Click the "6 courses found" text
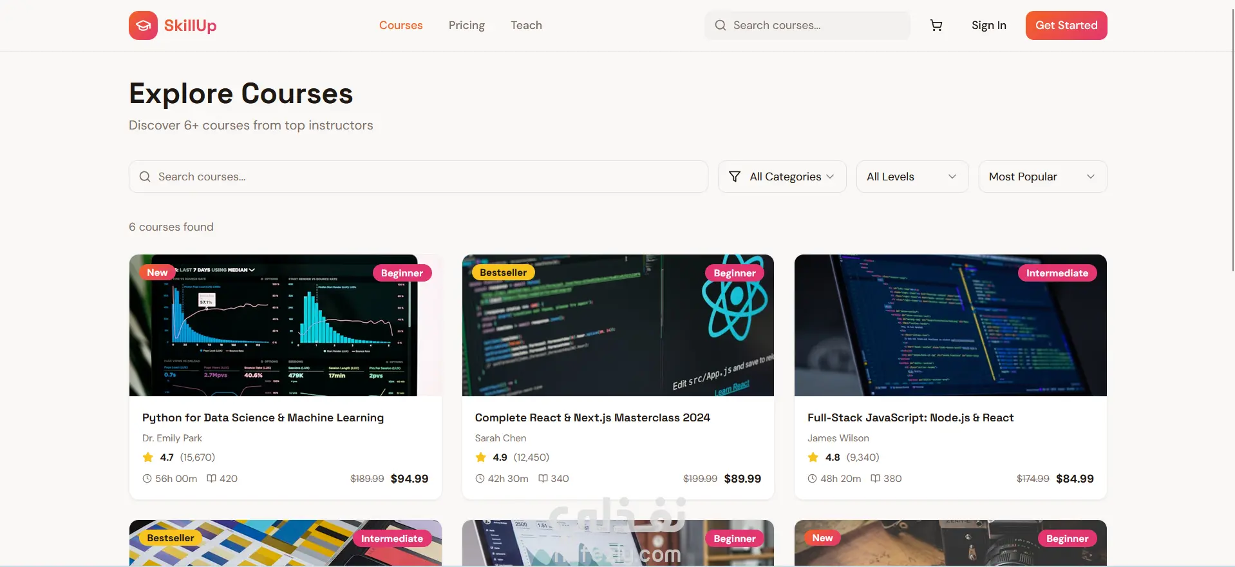1235x567 pixels. click(171, 227)
